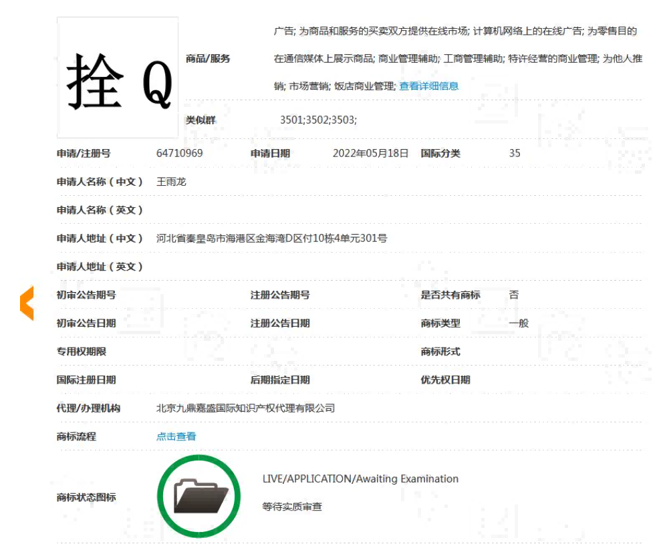Select international class value 35

click(515, 153)
